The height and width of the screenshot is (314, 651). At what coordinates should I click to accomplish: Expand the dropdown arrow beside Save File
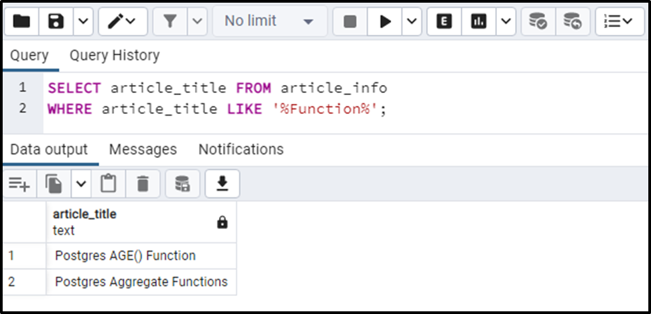pos(82,21)
